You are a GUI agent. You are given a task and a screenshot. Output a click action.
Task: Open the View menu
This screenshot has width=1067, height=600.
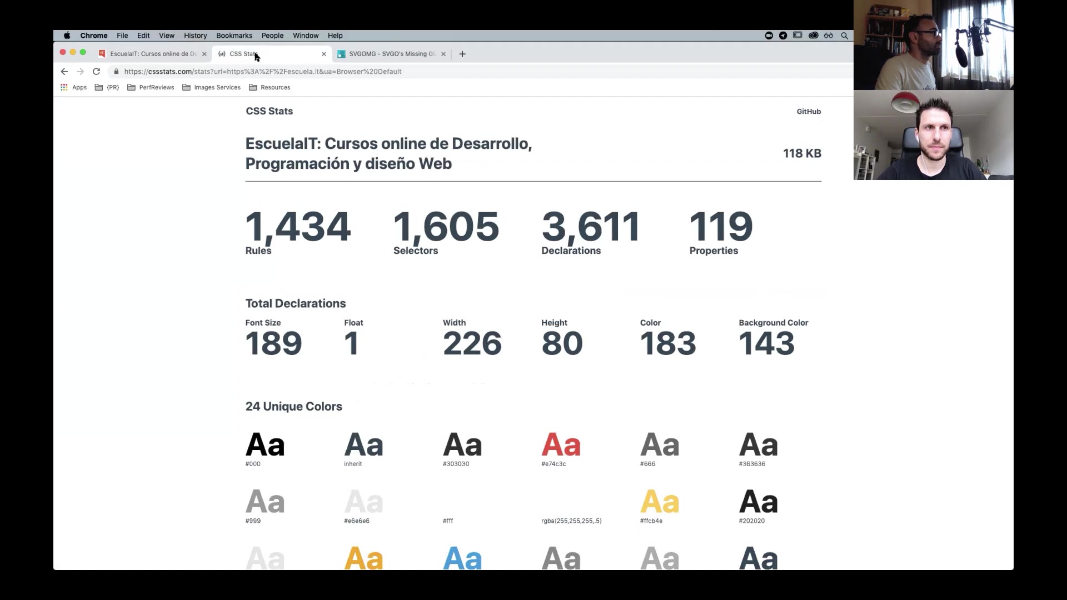coord(167,36)
